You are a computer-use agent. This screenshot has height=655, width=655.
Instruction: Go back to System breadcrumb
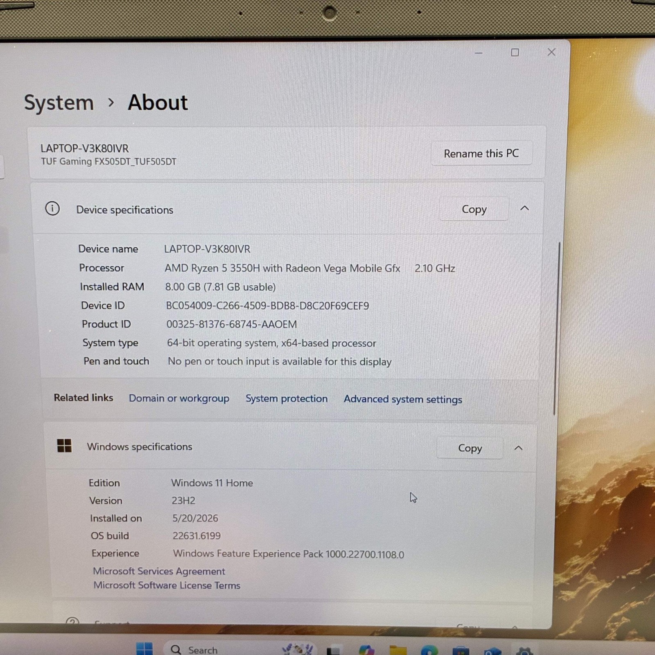click(59, 102)
